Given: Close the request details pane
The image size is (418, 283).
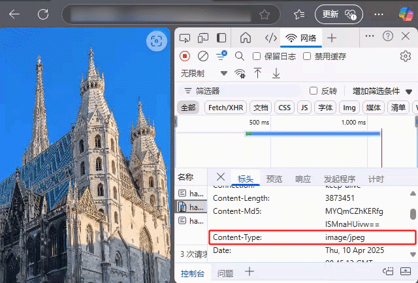Looking at the screenshot, I should (221, 177).
